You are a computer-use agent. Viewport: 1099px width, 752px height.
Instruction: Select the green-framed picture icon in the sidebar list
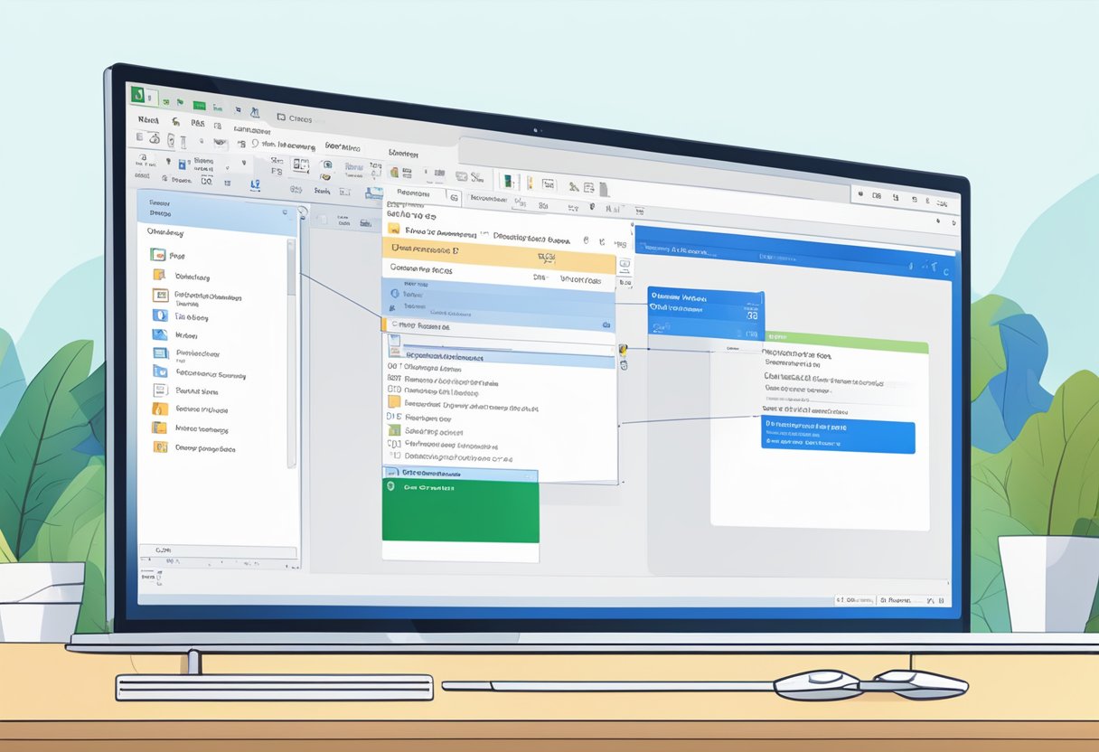click(157, 256)
